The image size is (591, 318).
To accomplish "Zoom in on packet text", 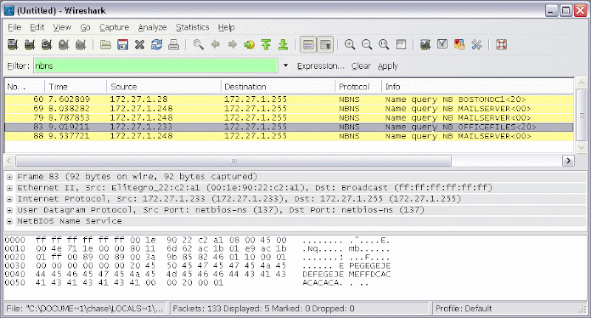I will pos(349,45).
